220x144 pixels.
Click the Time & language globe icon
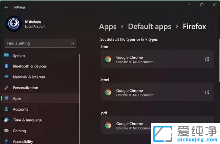pyautogui.click(x=7, y=120)
